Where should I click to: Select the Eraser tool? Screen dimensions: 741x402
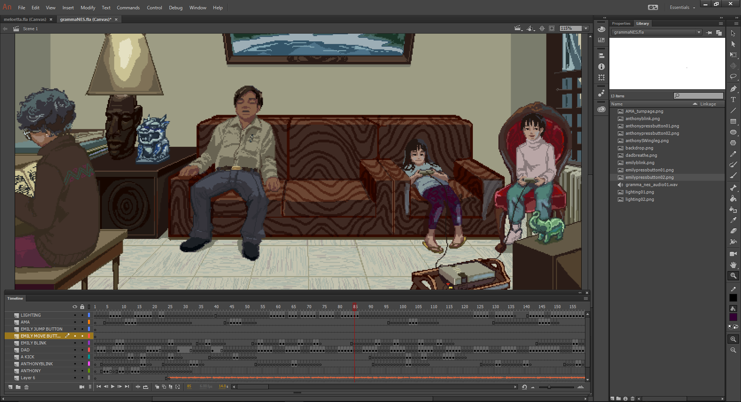tap(733, 231)
